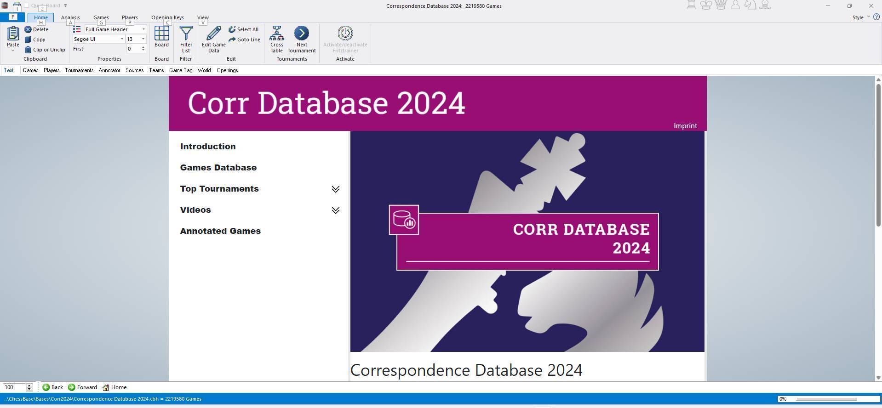882x408 pixels.
Task: Open the Players list tab below ribbon
Action: (52, 70)
